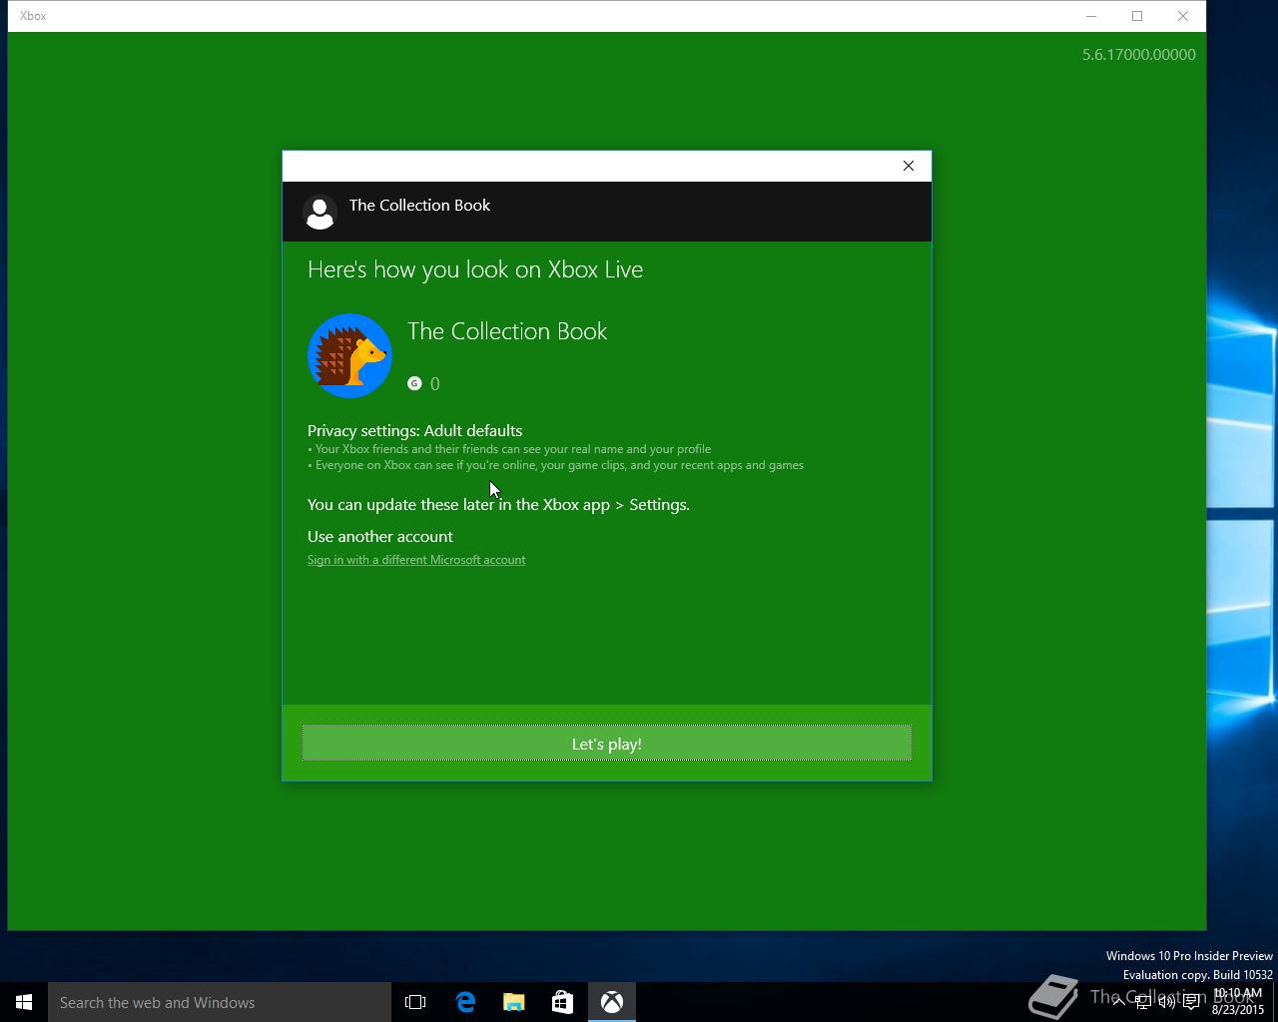
Task: Click the version number 5.6.17000.00000
Action: (1139, 55)
